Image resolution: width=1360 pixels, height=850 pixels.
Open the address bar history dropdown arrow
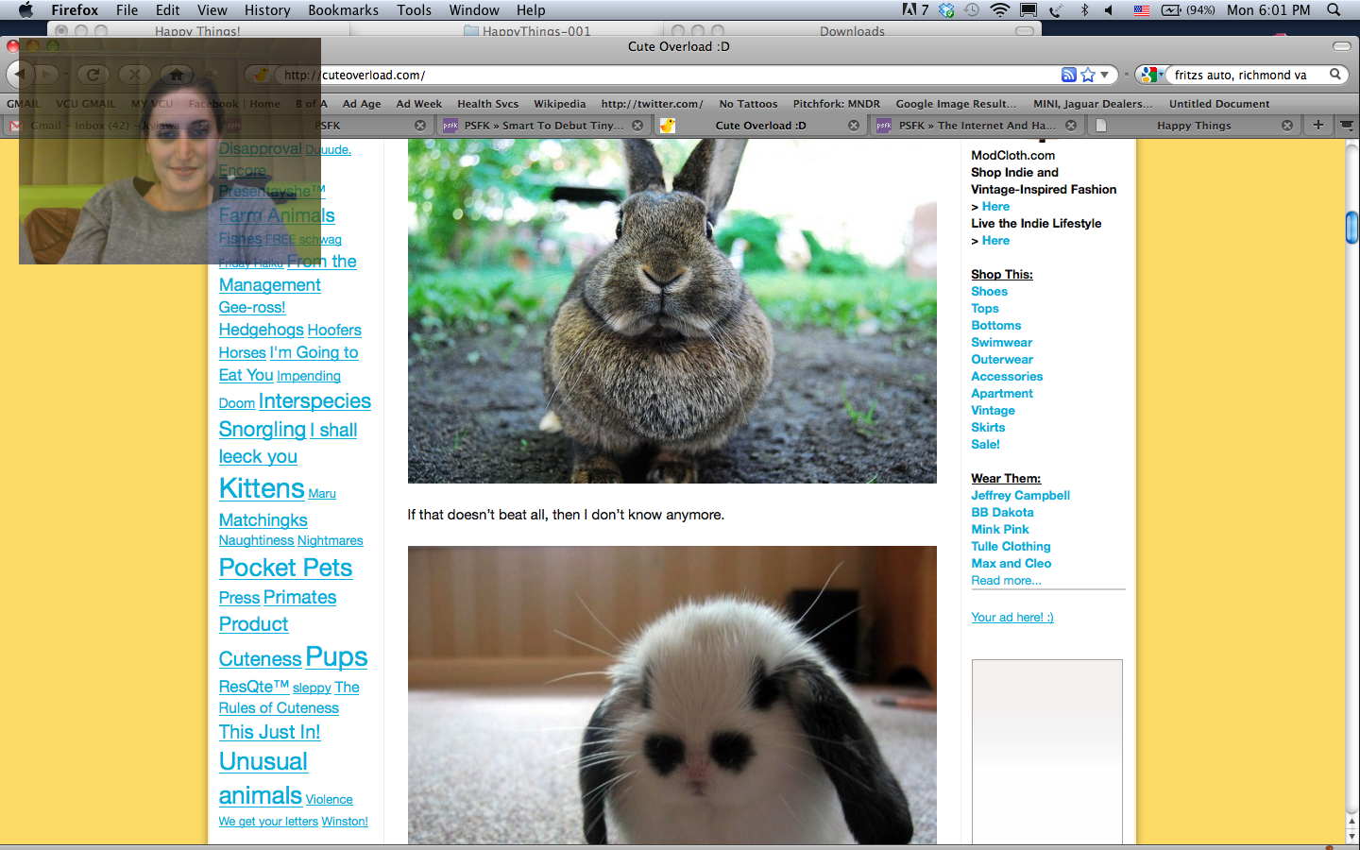tap(1105, 75)
